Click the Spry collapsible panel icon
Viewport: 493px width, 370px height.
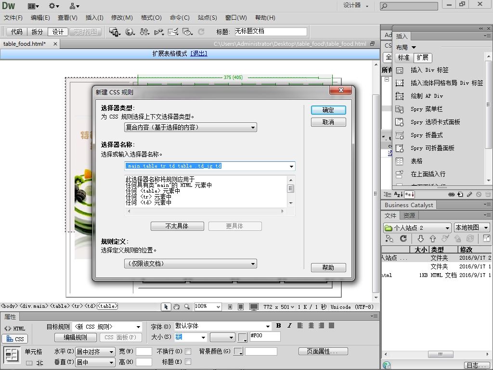click(x=400, y=148)
